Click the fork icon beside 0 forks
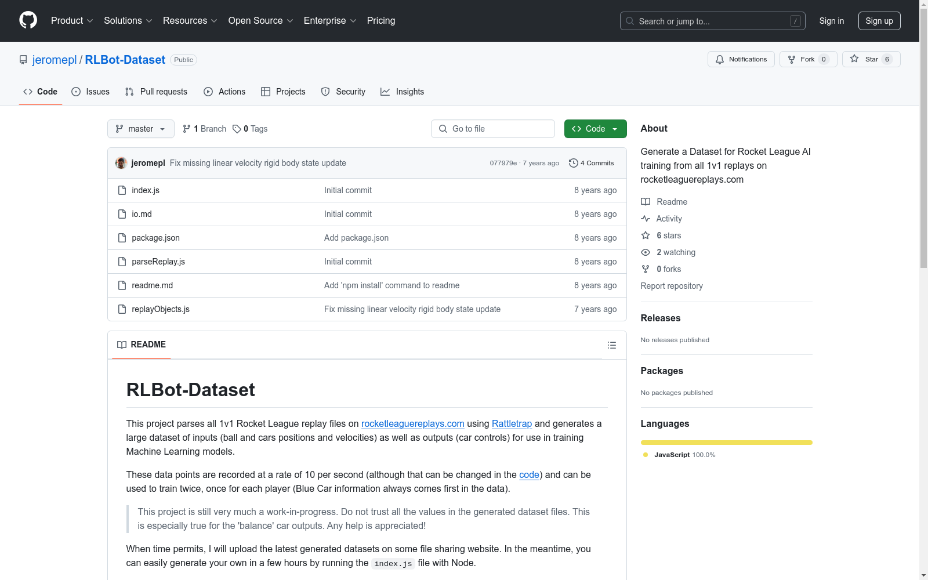Viewport: 928px width, 580px height. [x=646, y=269]
